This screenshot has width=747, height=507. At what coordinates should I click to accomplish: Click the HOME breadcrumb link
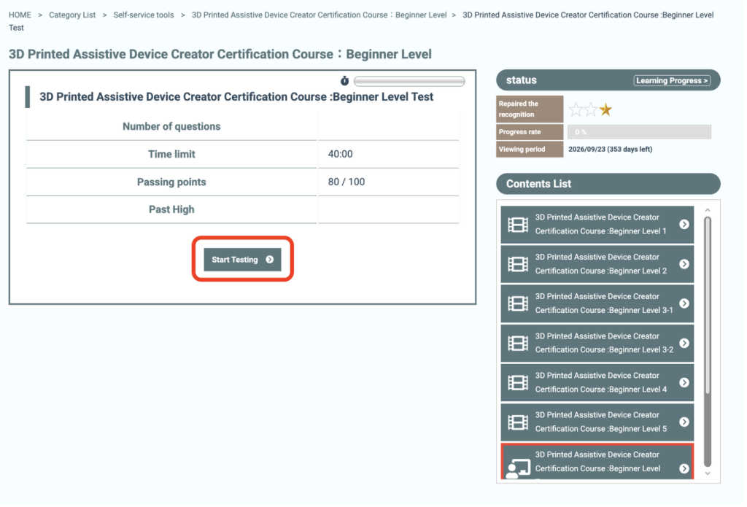(x=20, y=15)
